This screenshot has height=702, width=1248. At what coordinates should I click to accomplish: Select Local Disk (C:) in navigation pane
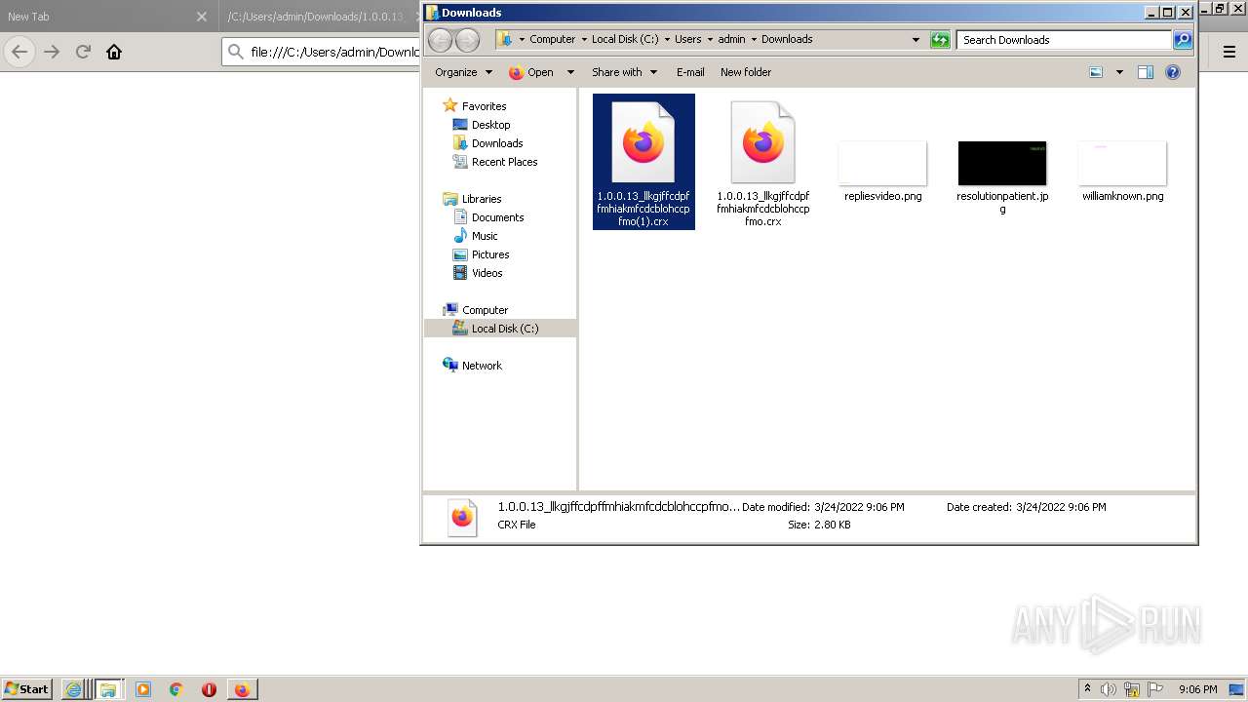click(500, 329)
